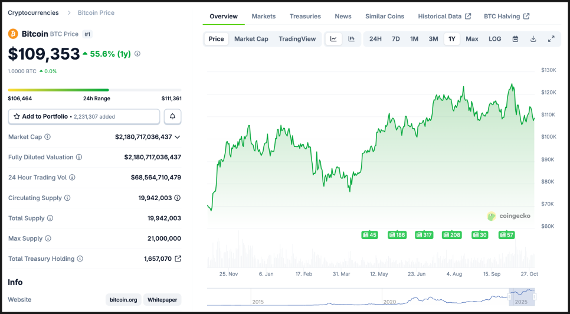Switch to the line chart view icon

(x=333, y=39)
